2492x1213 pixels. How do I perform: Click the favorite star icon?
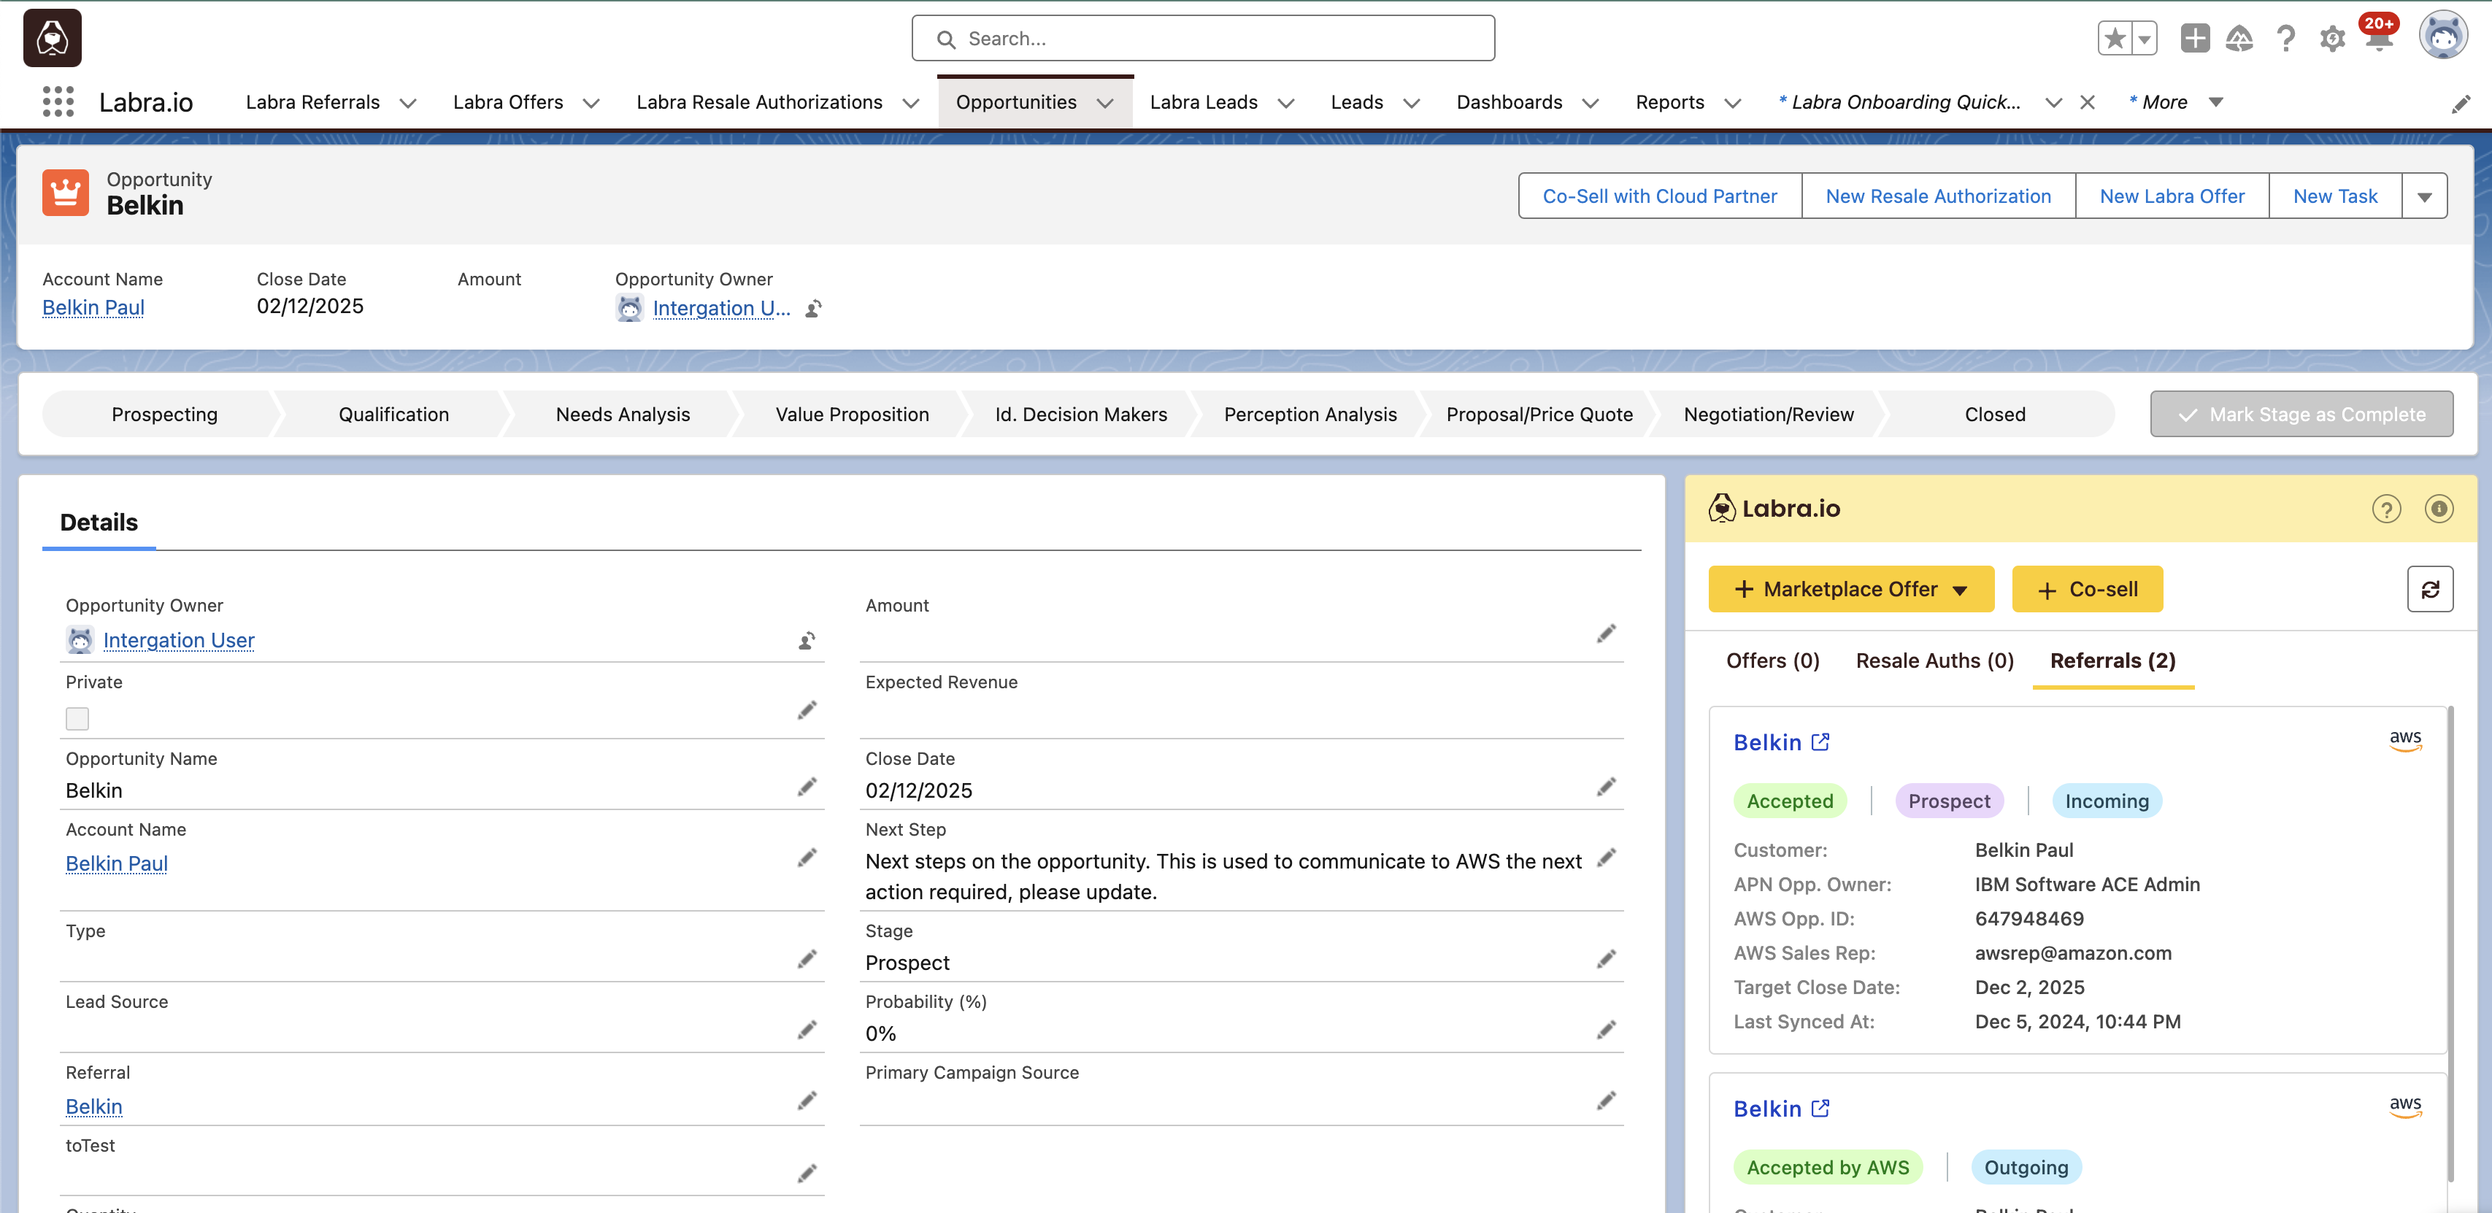(x=2114, y=38)
